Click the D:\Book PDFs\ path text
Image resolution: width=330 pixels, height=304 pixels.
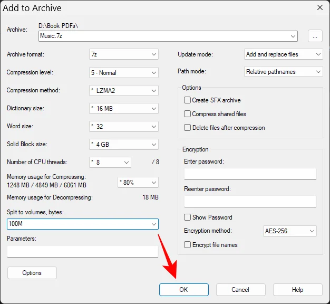point(58,26)
